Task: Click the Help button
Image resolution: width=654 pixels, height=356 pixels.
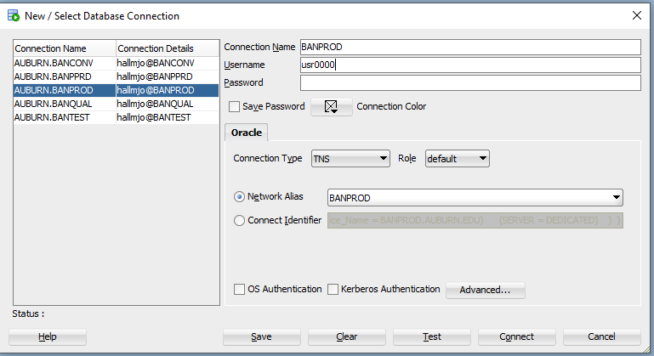Action: click(x=48, y=336)
